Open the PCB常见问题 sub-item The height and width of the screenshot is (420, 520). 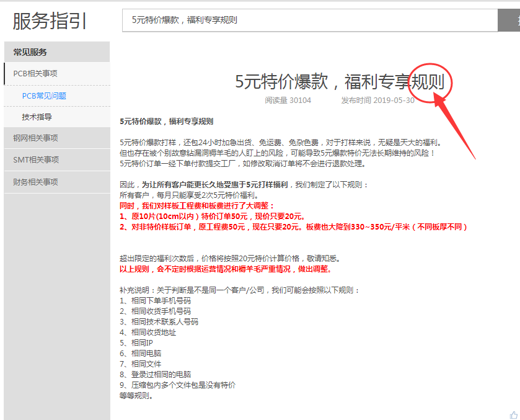44,96
